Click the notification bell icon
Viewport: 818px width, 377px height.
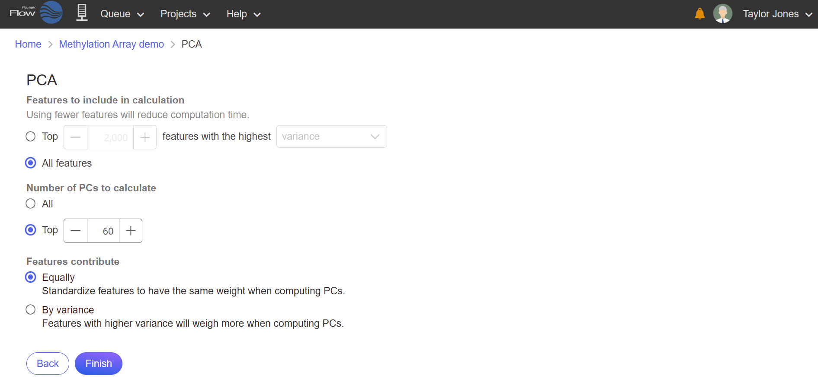pos(699,14)
